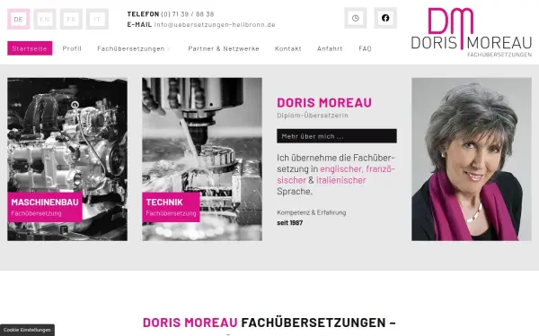
Task: Open the clock opening-hours icon
Action: pos(356,18)
